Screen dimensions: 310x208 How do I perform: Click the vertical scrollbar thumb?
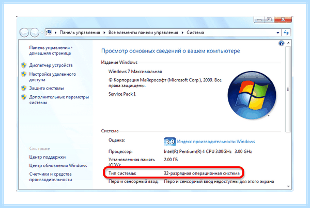(x=288, y=89)
